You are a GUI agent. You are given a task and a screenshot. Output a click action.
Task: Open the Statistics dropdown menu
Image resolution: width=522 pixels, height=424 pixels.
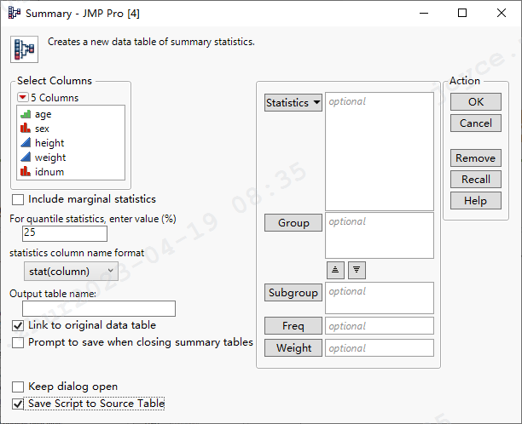coord(293,103)
